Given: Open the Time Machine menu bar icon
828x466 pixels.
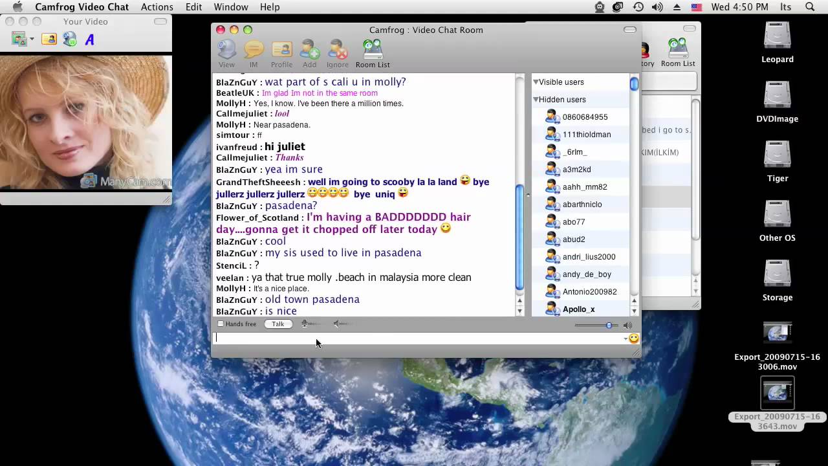Looking at the screenshot, I should pyautogui.click(x=638, y=7).
